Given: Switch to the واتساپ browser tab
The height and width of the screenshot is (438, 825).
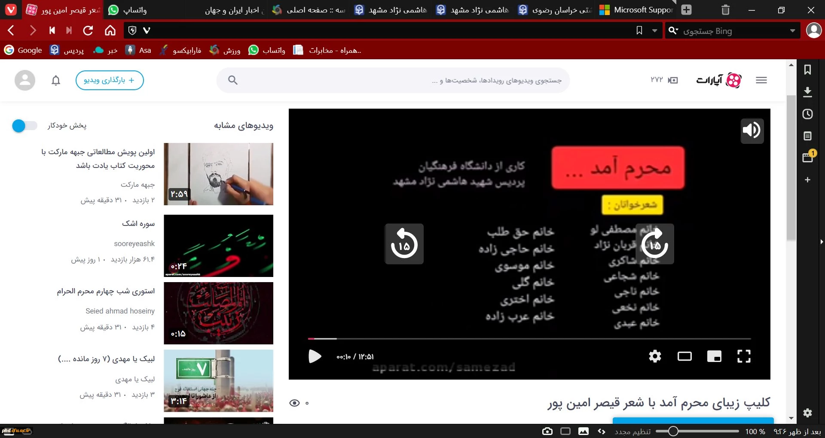Looking at the screenshot, I should [129, 10].
